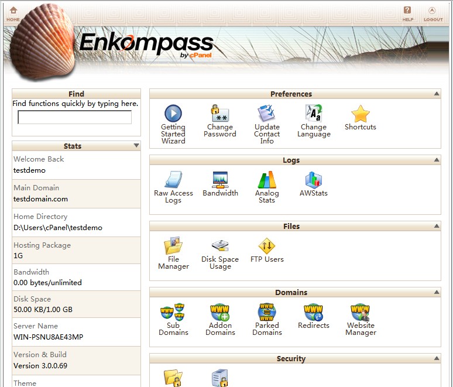453x387 pixels.
Task: Select the testdomain.com main domain text
Action: click(x=41, y=199)
